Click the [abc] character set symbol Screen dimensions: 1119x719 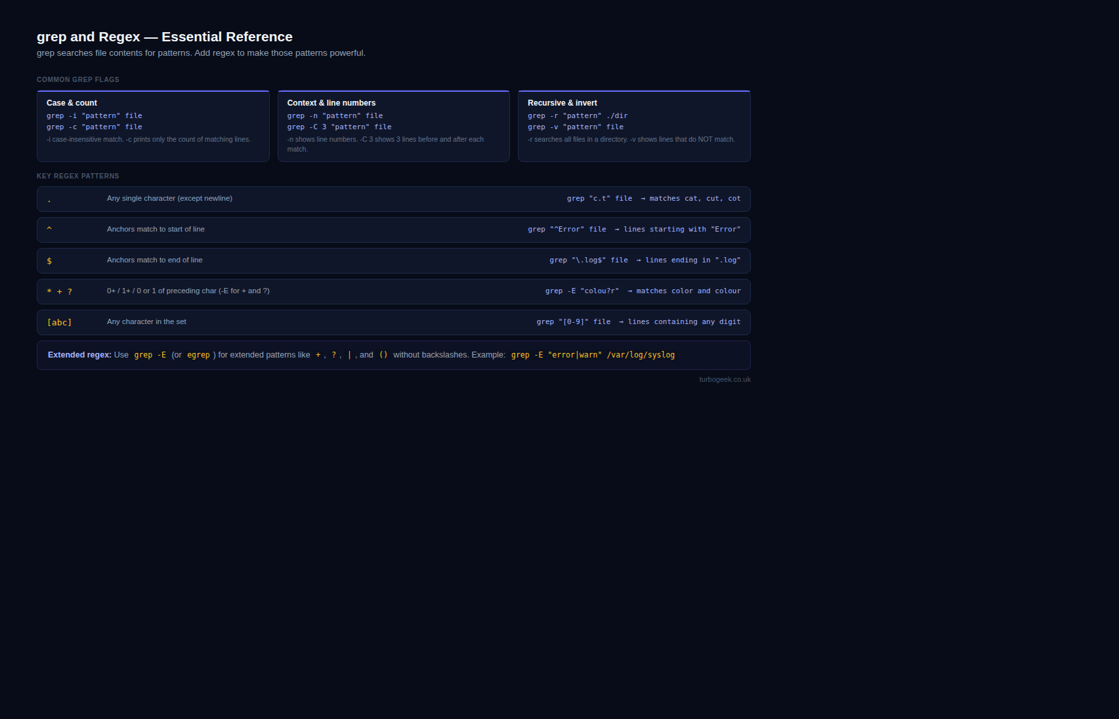click(60, 323)
